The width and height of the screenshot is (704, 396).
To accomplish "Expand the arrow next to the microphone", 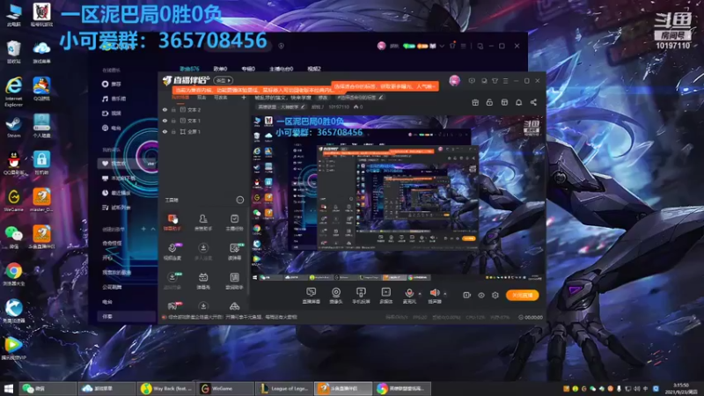I will [420, 294].
